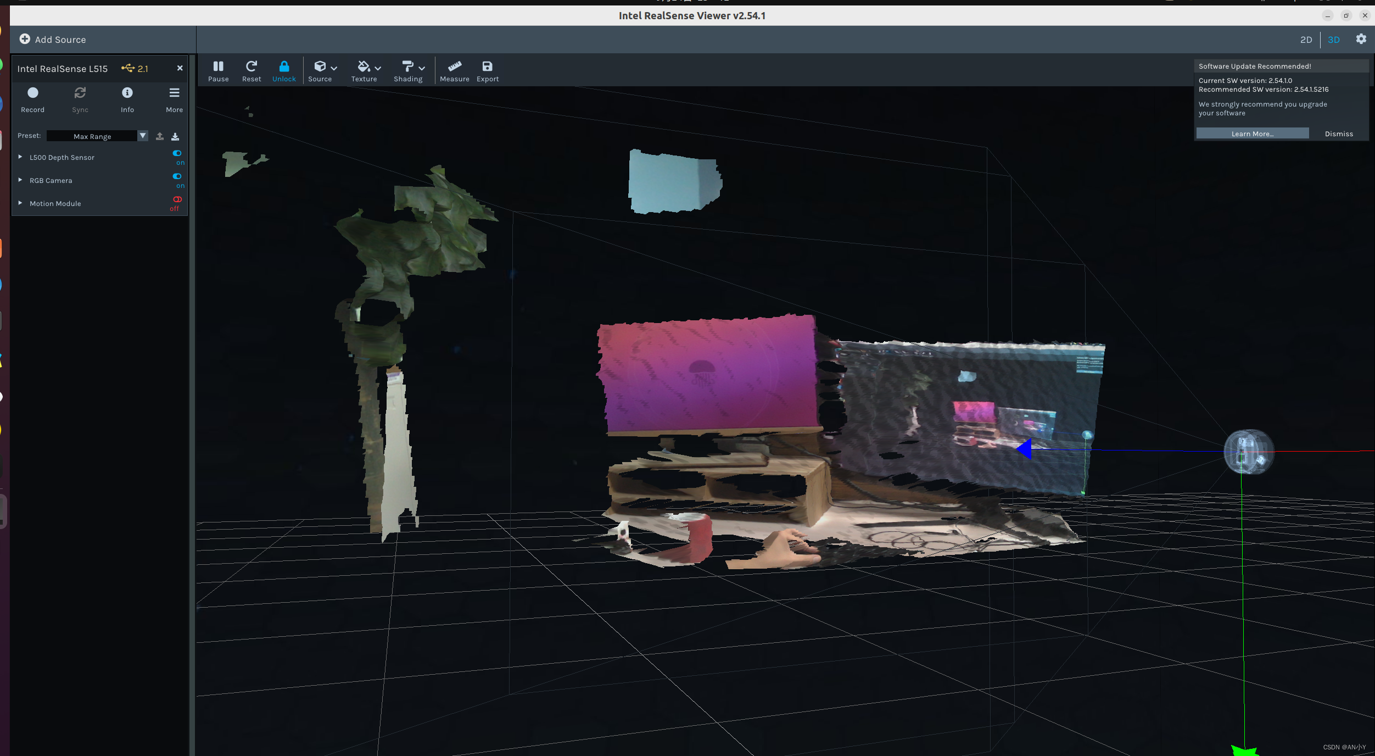Viewport: 1375px width, 756px height.
Task: Click Learn More about software update
Action: pyautogui.click(x=1253, y=134)
